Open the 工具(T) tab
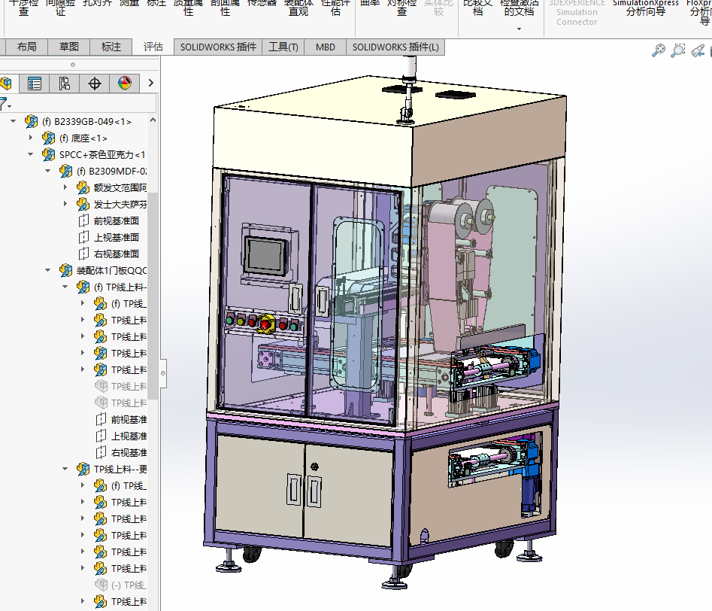 click(283, 47)
